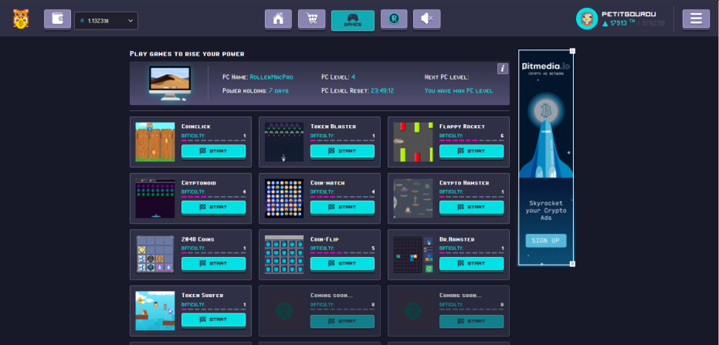The image size is (719, 345).
Task: Click the Crypto Hamster title text
Action: 464,183
